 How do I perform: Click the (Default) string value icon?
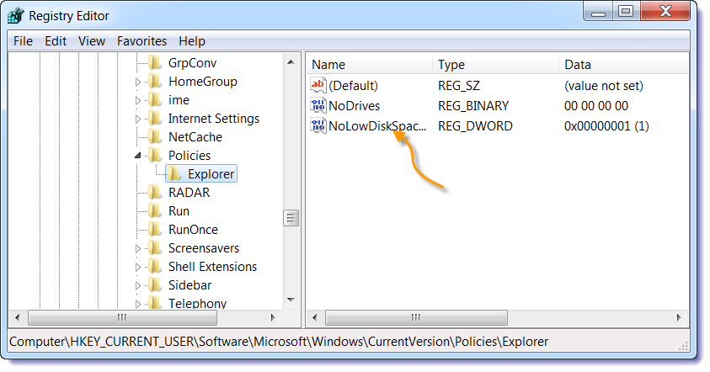[318, 85]
